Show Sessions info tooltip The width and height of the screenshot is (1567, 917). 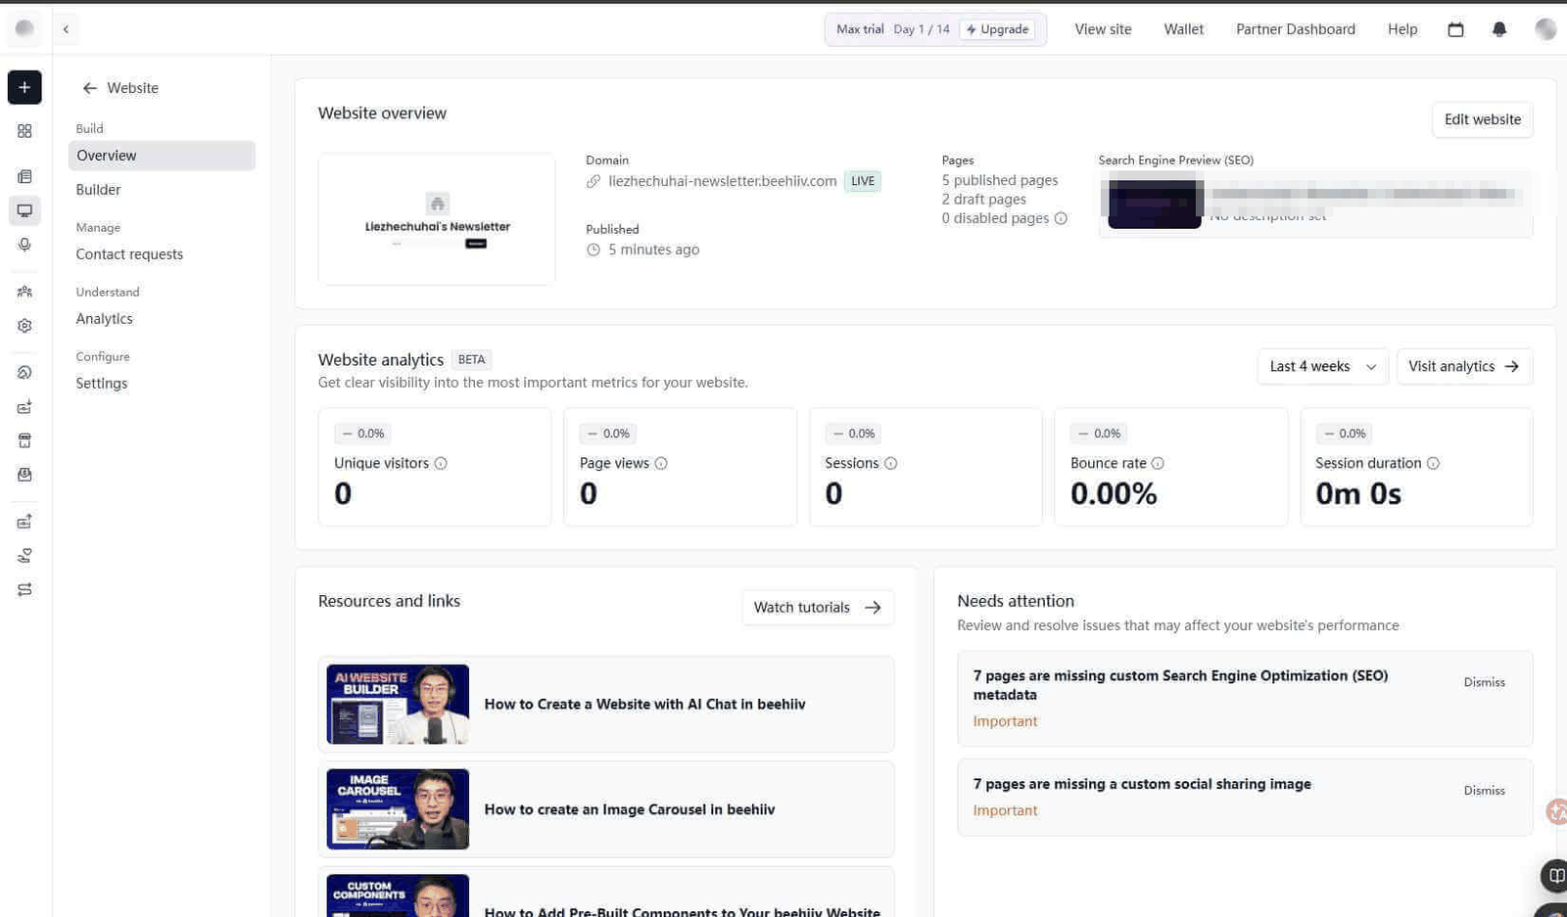tap(891, 464)
